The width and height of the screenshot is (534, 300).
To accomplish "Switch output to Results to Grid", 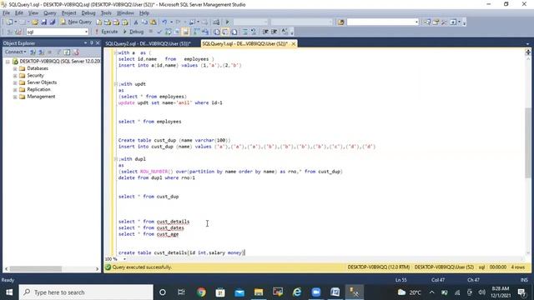I will [225, 32].
